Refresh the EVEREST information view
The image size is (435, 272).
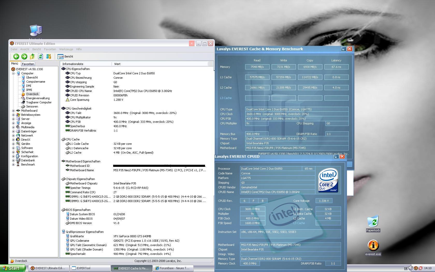click(x=40, y=56)
